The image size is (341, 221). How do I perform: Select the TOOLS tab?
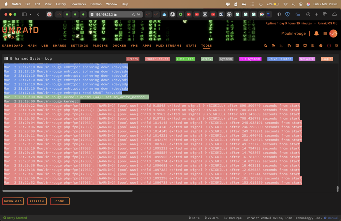point(206,46)
